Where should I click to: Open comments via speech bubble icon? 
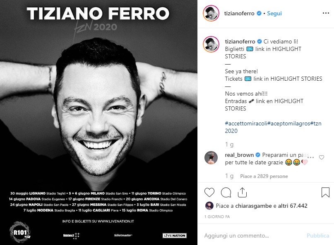point(226,192)
